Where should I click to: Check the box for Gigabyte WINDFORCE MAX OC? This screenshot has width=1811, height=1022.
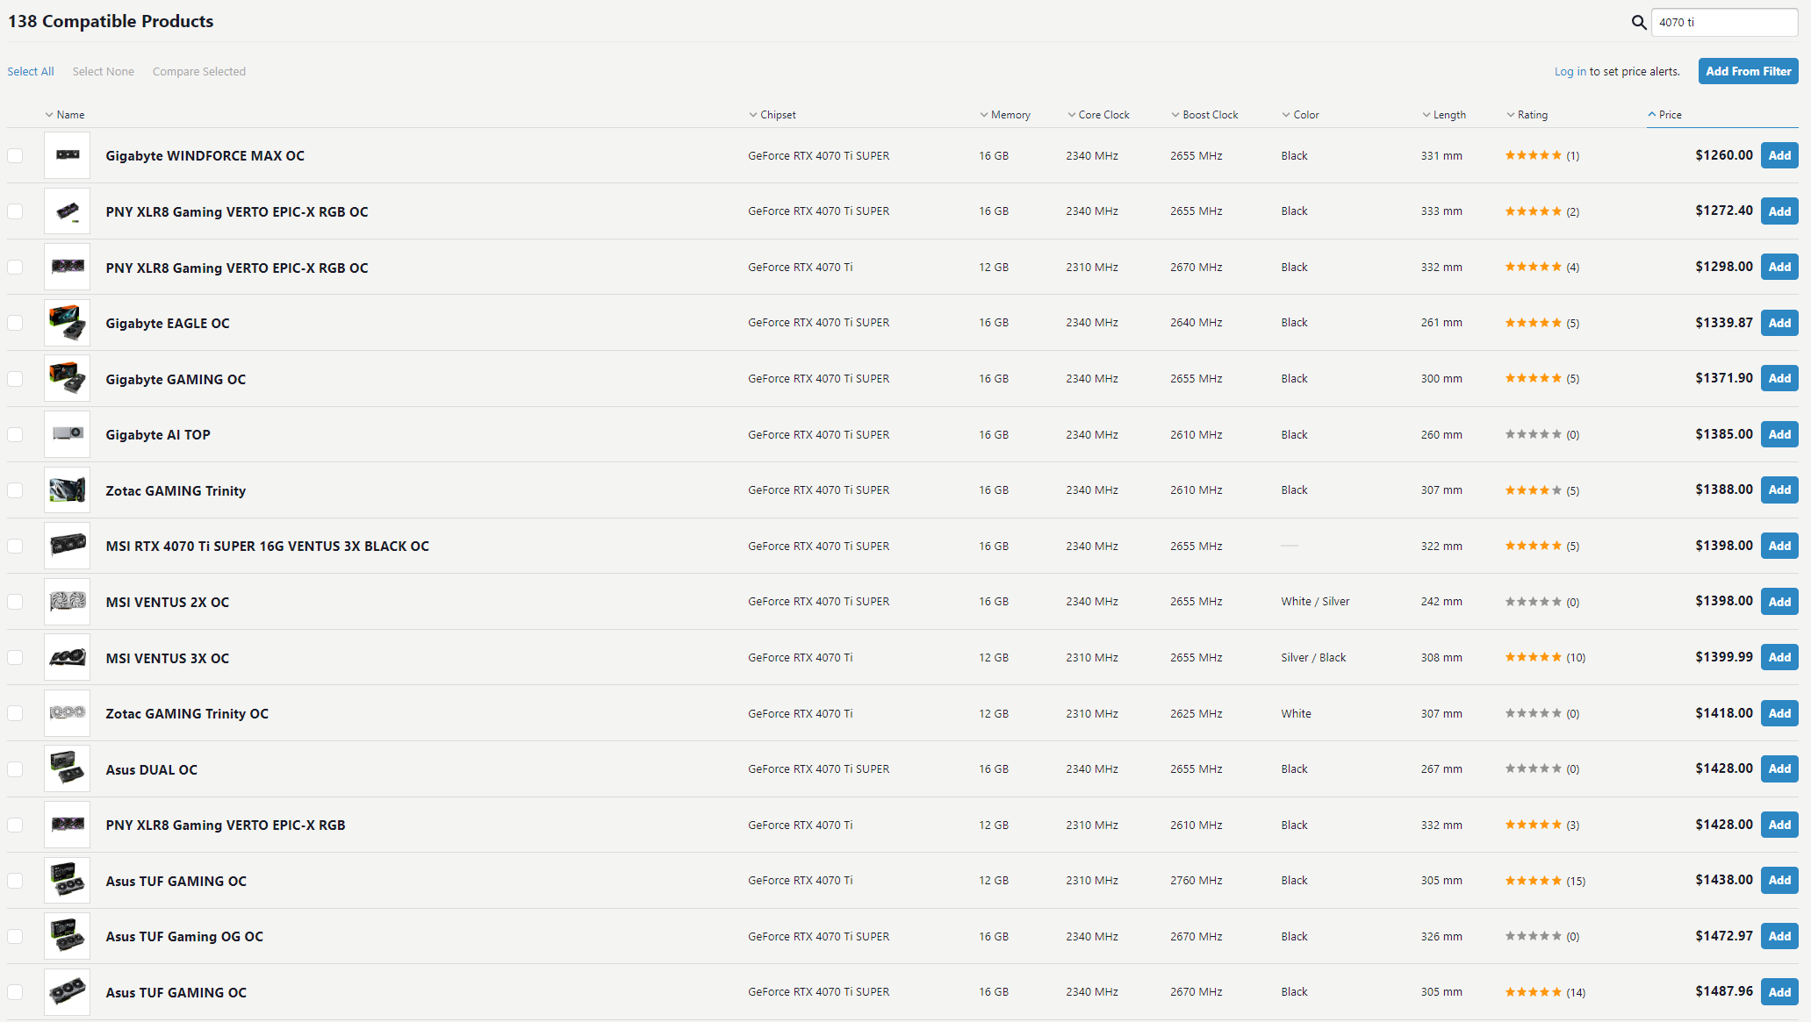tap(15, 156)
